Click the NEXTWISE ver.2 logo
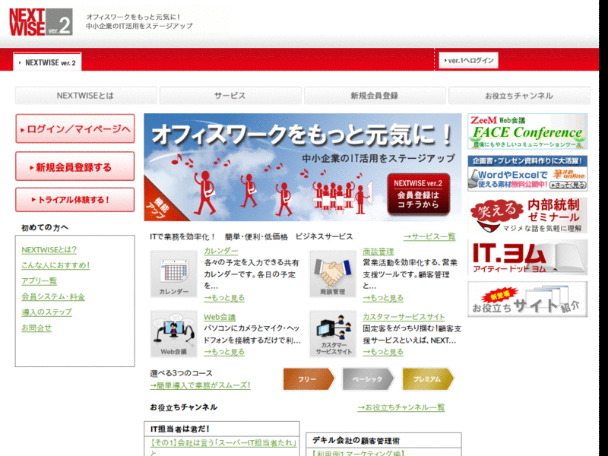The image size is (608, 456). [x=41, y=22]
